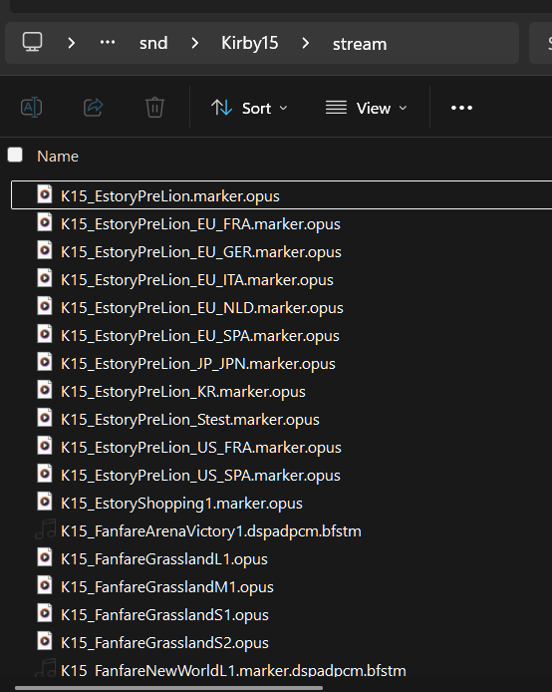Select file K15_EstoryPreLion_EU_ITA.marker.opus
The height and width of the screenshot is (692, 552).
[x=197, y=280]
